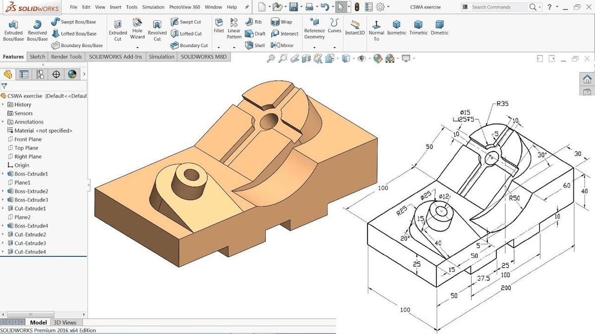This screenshot has height=334, width=595.
Task: Switch to the Sketch tab
Action: click(x=37, y=56)
